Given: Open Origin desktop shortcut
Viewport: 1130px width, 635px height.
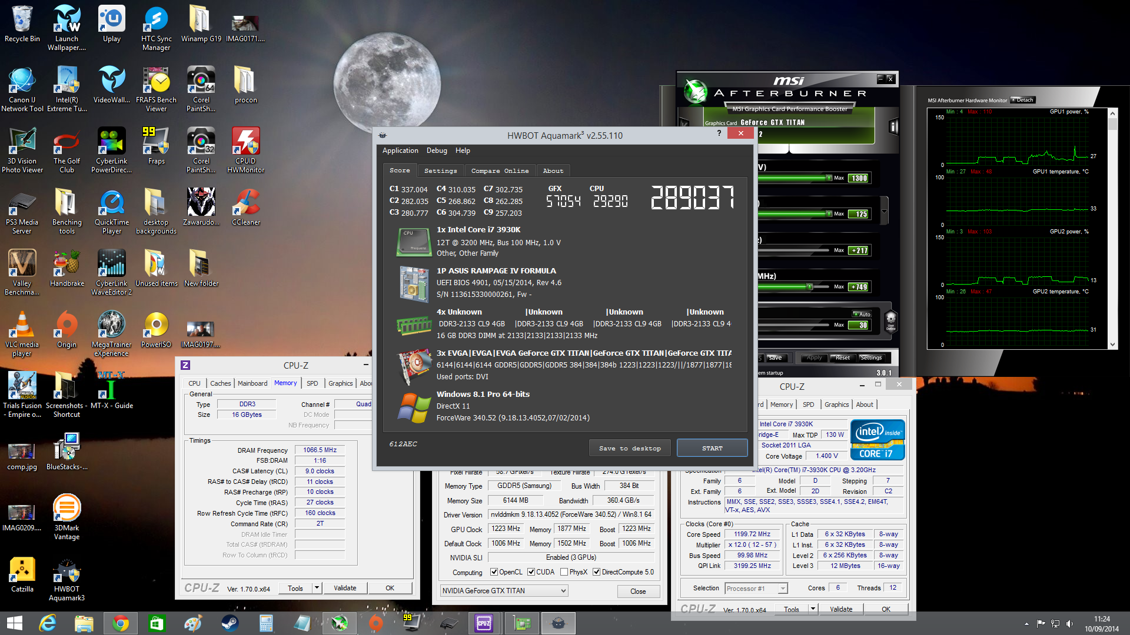Looking at the screenshot, I should click(67, 329).
